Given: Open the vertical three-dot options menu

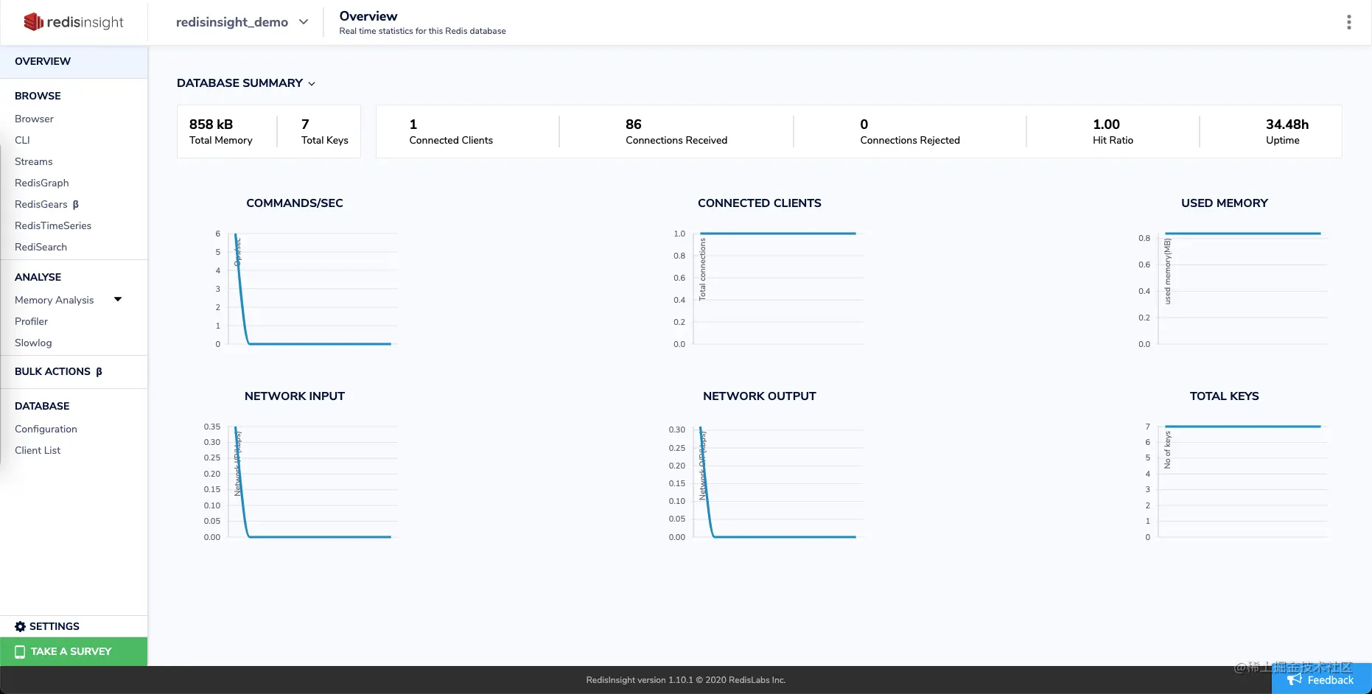Looking at the screenshot, I should pos(1348,22).
